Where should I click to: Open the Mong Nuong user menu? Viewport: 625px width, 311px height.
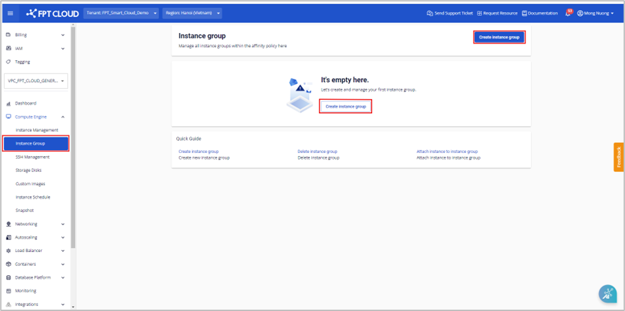596,13
